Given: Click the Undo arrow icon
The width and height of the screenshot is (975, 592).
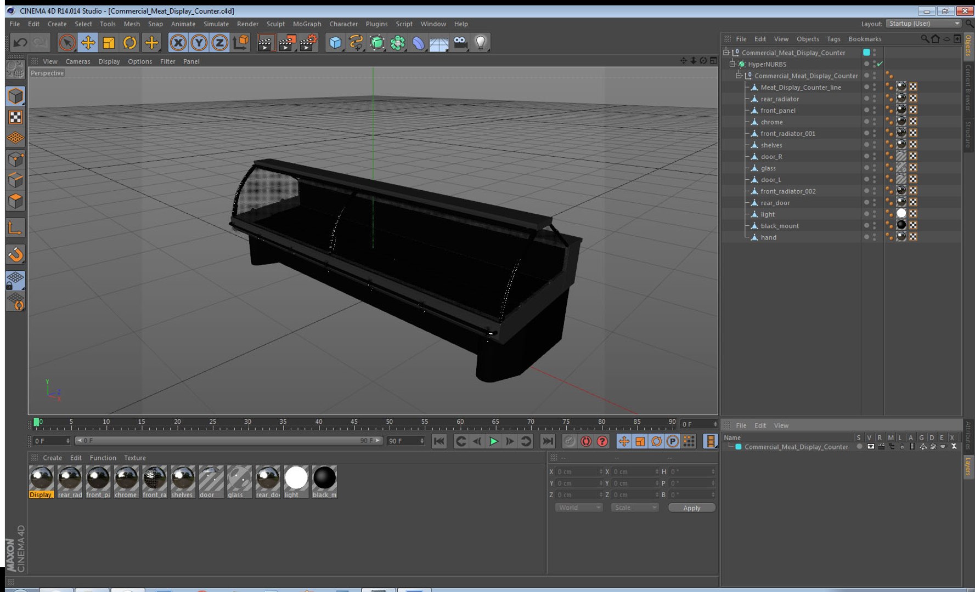Looking at the screenshot, I should [20, 43].
